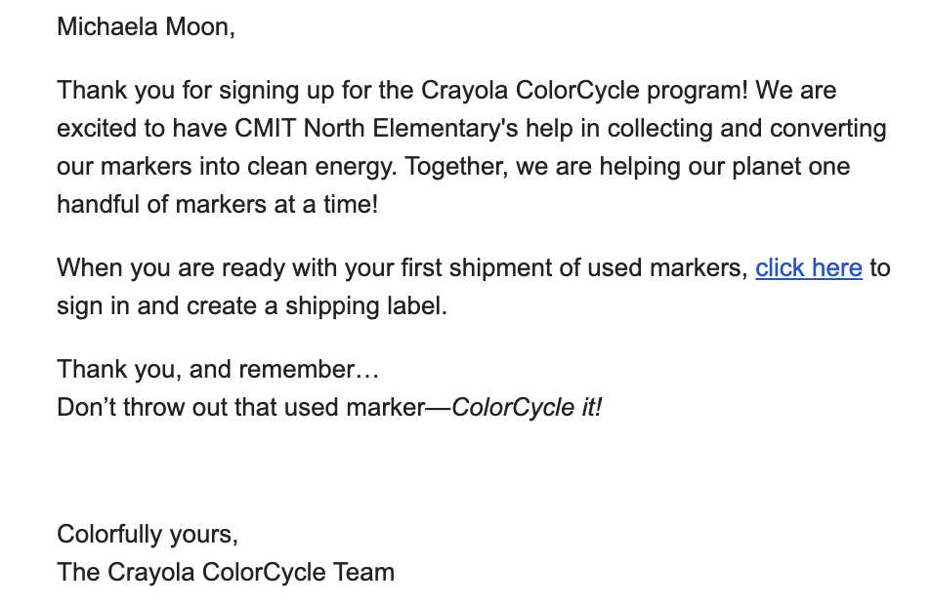Viewport: 932px width, 605px height.
Task: Click the line starting "our markers into clean energy"
Action: click(453, 167)
